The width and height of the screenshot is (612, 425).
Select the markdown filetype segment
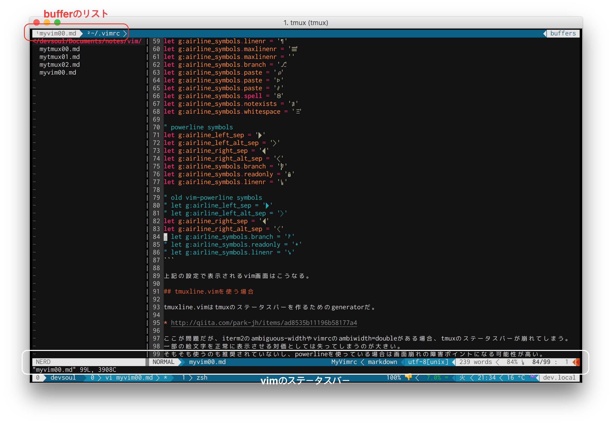pyautogui.click(x=383, y=362)
